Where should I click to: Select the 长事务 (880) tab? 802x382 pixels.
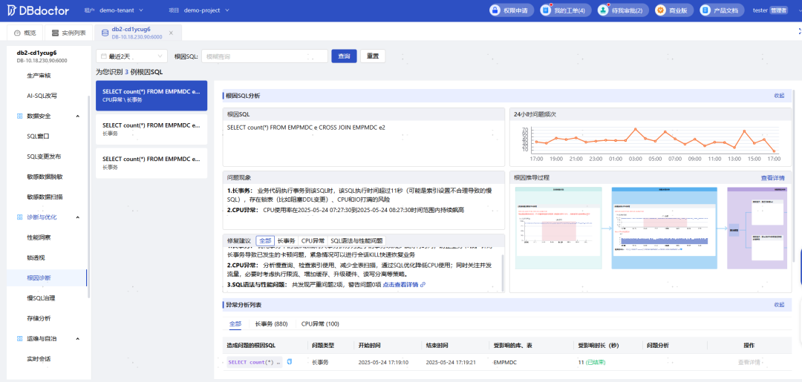(271, 324)
